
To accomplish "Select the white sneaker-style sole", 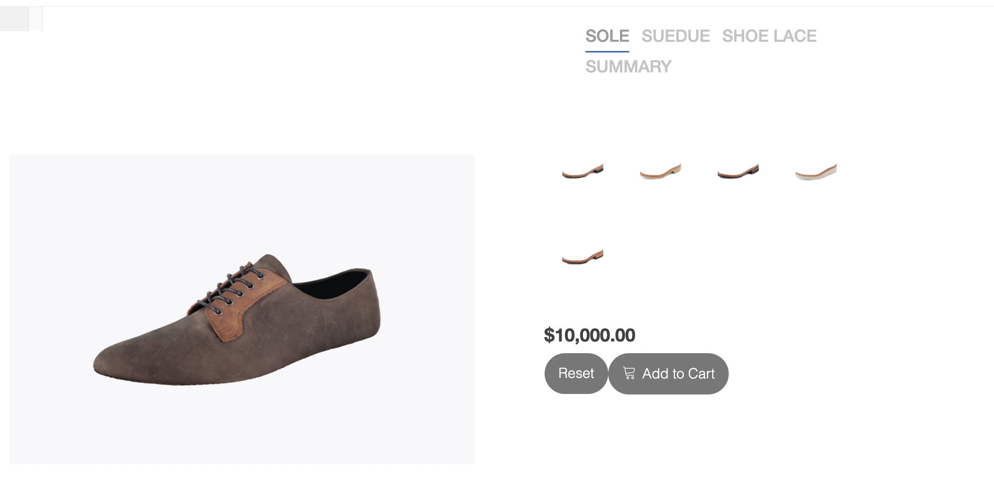I will (816, 171).
